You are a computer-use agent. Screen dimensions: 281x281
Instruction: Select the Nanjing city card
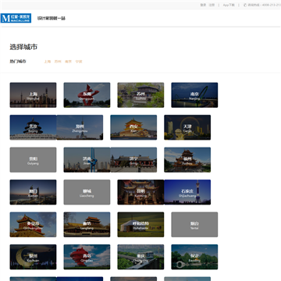(194, 95)
